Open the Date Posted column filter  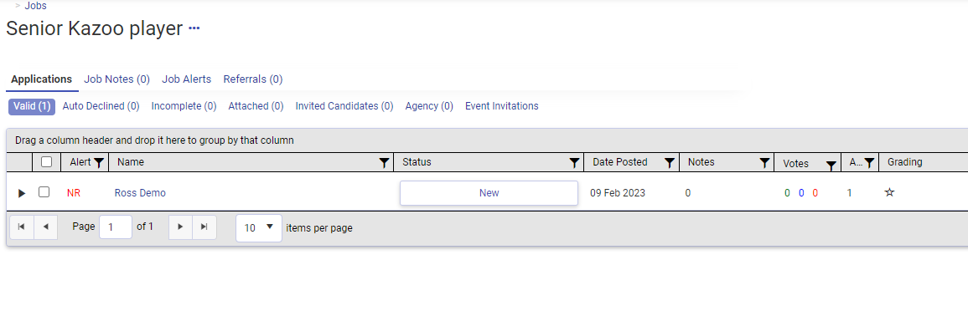point(669,163)
